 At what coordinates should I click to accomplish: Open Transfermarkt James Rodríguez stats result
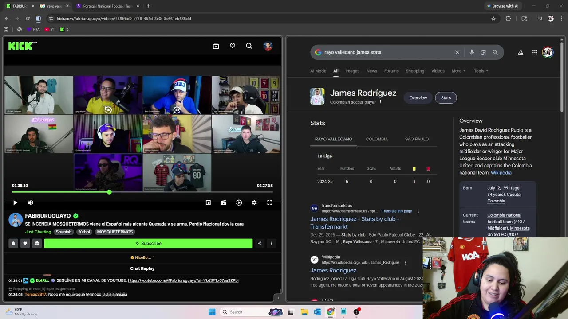click(x=355, y=223)
